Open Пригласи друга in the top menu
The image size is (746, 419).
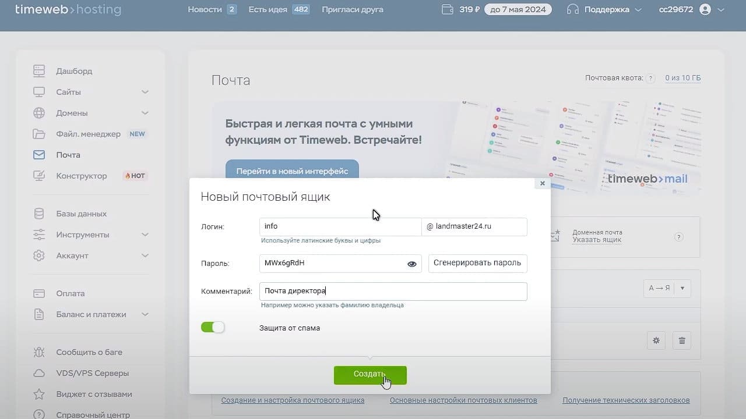pyautogui.click(x=353, y=9)
